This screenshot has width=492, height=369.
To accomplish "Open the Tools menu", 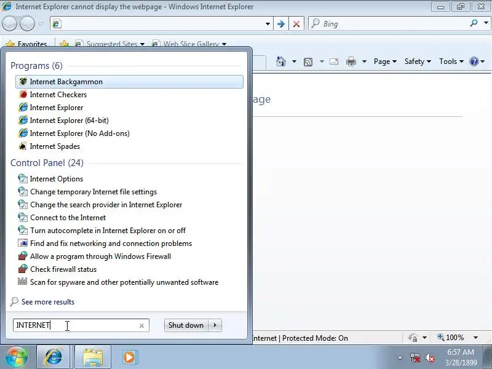I will click(451, 61).
